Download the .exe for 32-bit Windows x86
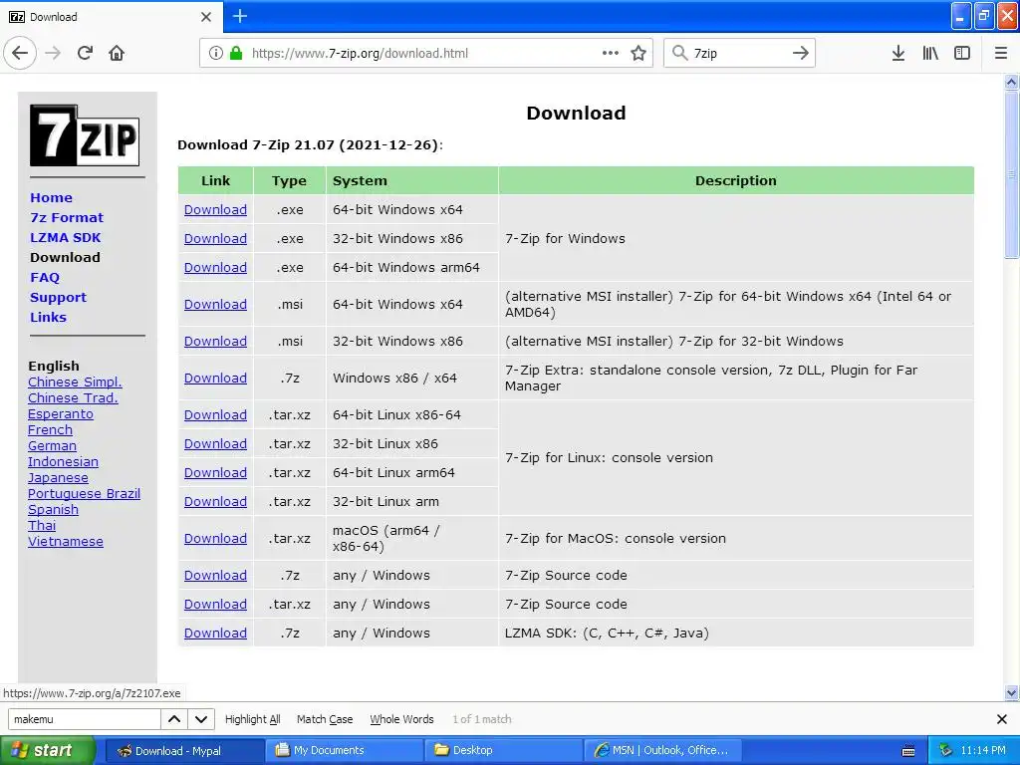This screenshot has height=765, width=1020. (x=215, y=239)
